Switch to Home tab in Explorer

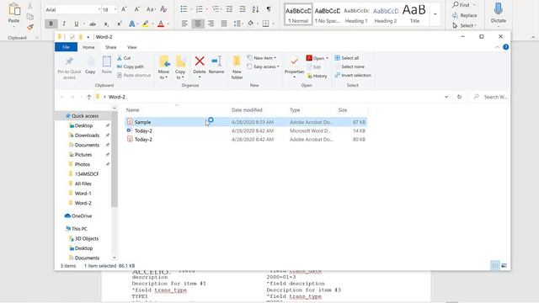(x=88, y=47)
